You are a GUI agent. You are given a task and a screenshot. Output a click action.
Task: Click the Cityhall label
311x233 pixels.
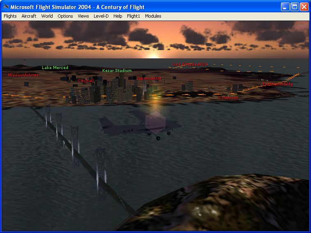tap(86, 81)
